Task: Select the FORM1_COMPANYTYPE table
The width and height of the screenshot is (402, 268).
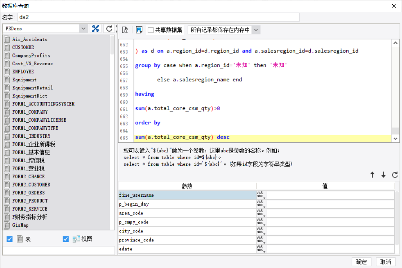Action: pos(35,128)
